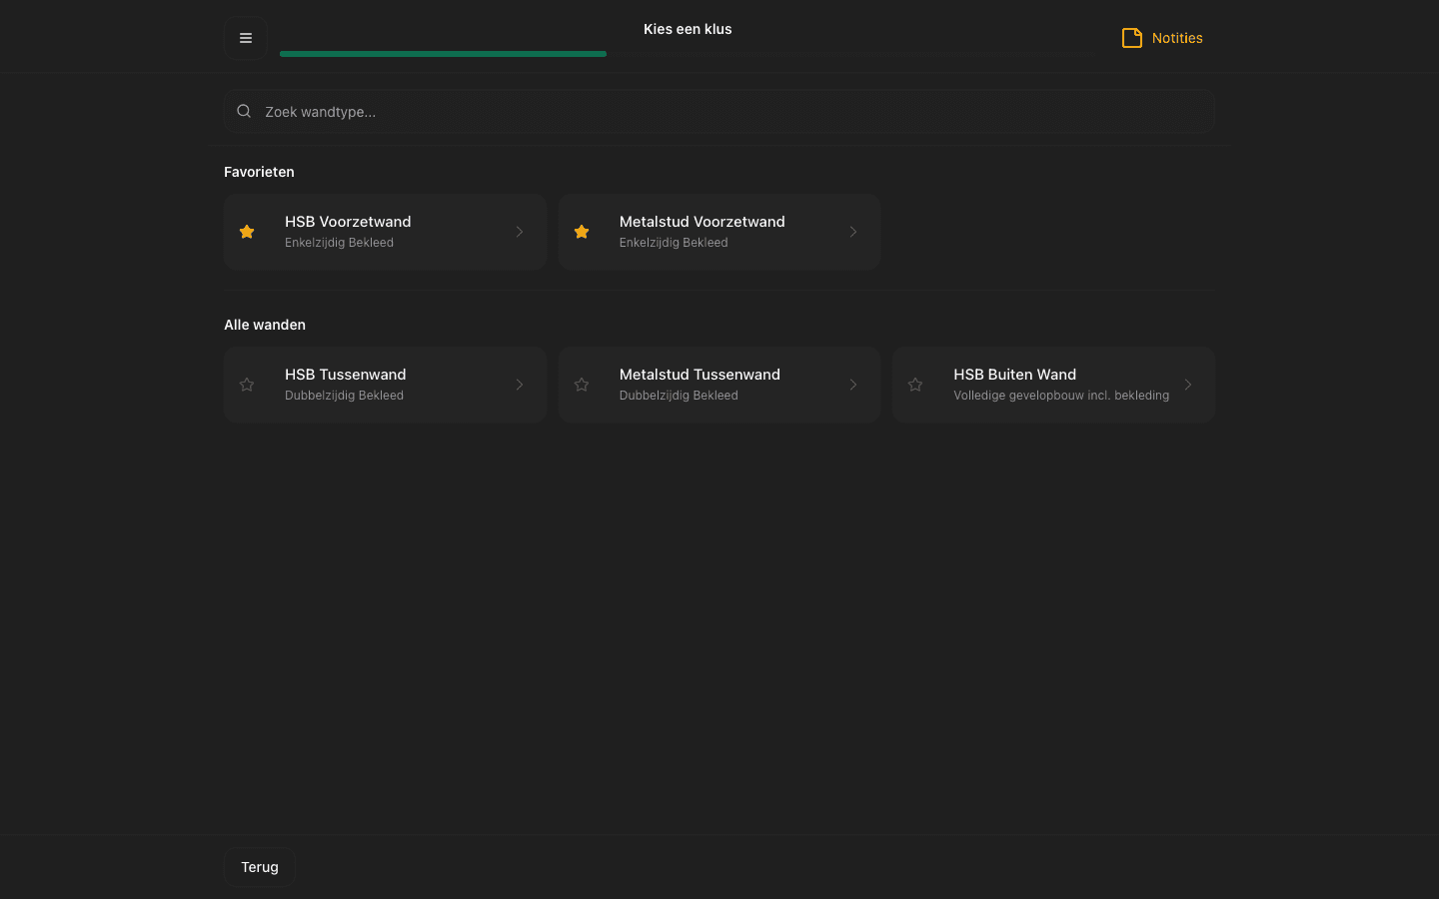This screenshot has width=1439, height=899.
Task: Click the Notities note icon
Action: (1131, 38)
